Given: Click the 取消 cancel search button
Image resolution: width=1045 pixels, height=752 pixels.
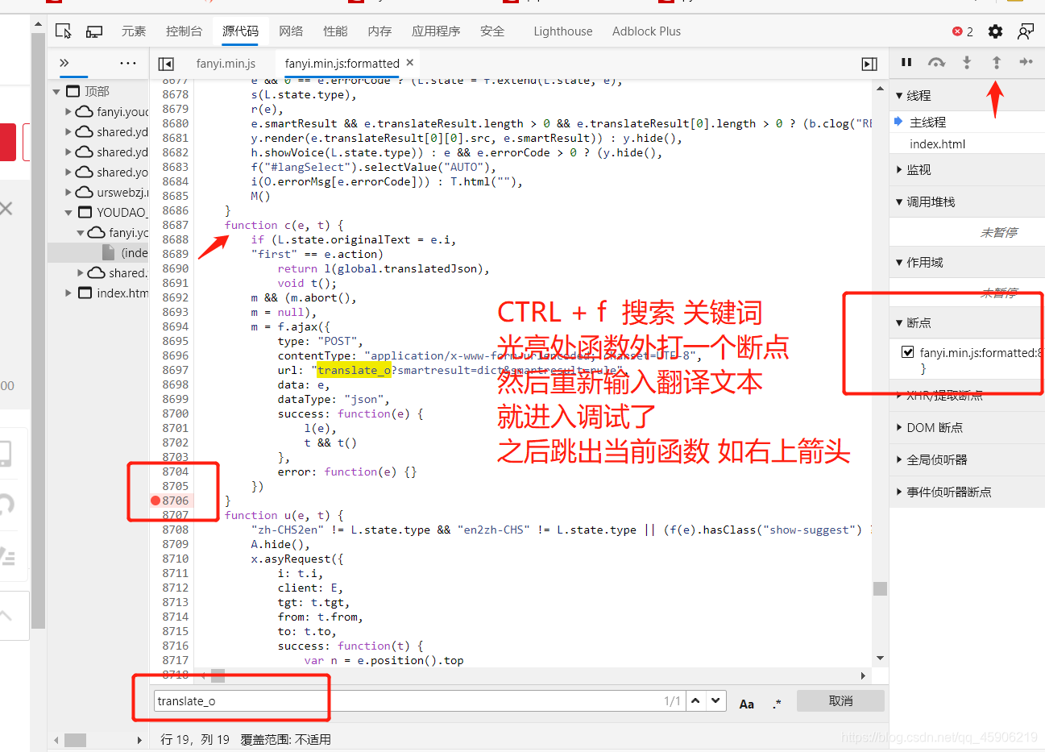Looking at the screenshot, I should click(x=840, y=701).
